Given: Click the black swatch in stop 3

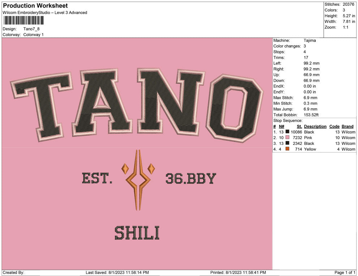Looking at the screenshot, I should [x=287, y=143].
